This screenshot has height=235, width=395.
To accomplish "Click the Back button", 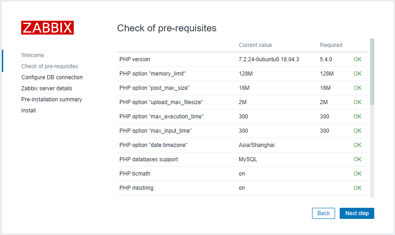I will pyautogui.click(x=324, y=213).
